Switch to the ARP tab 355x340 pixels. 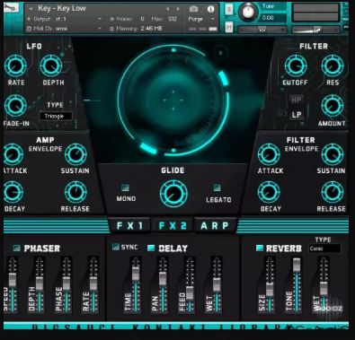pos(215,226)
